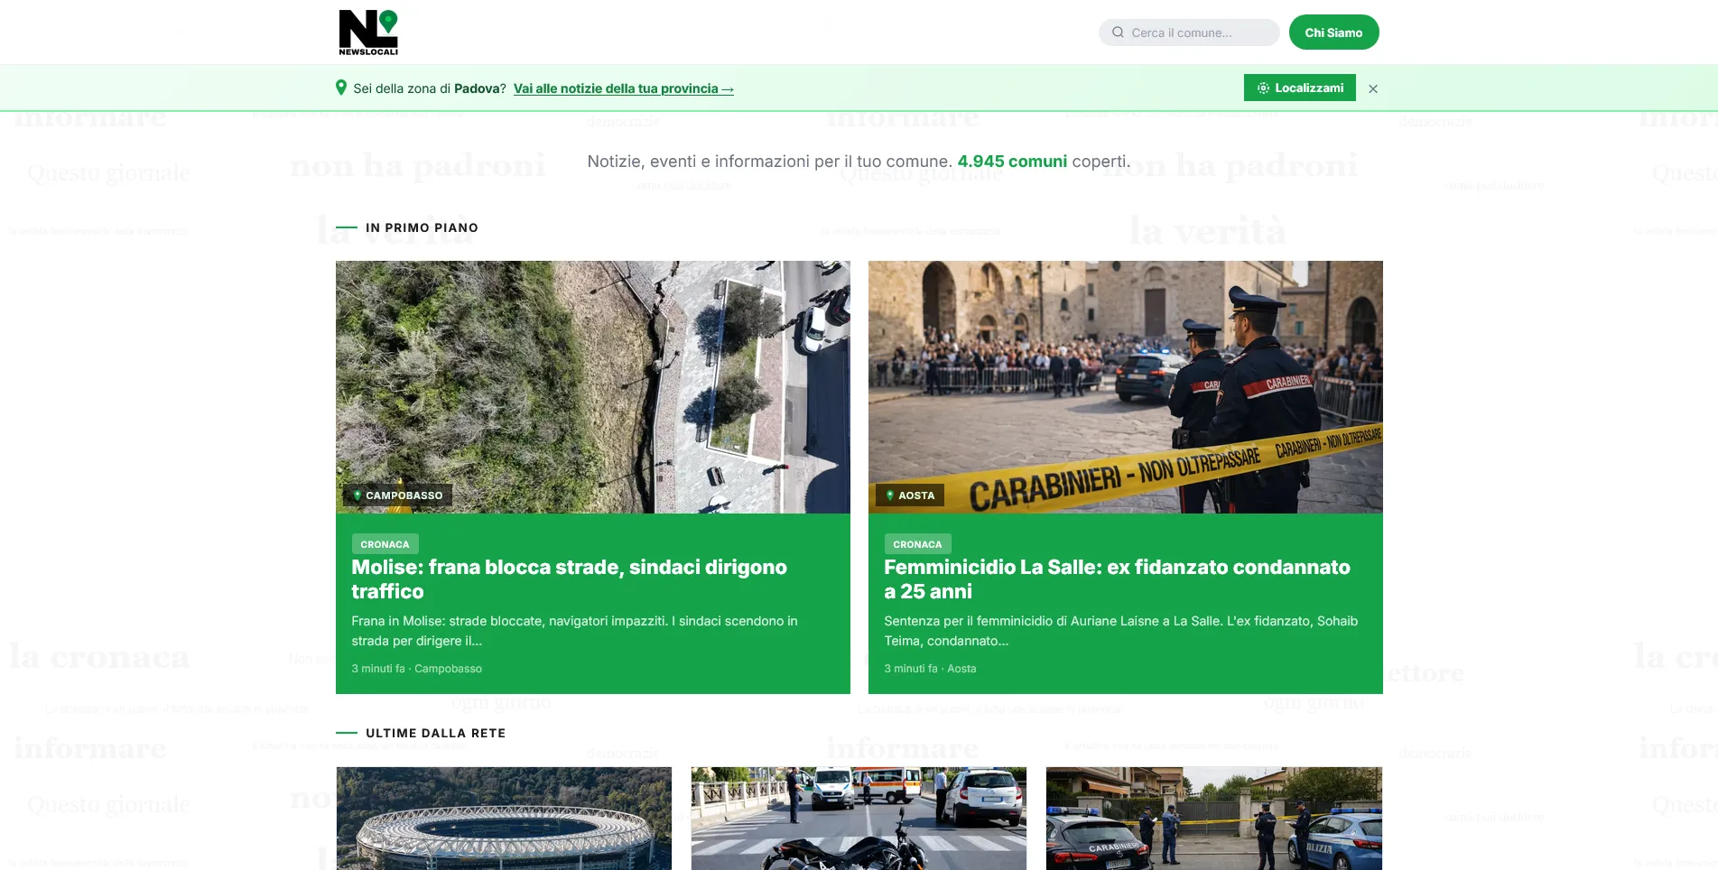Image resolution: width=1718 pixels, height=870 pixels.
Task: Dismiss the Padova location banner
Action: click(1373, 88)
